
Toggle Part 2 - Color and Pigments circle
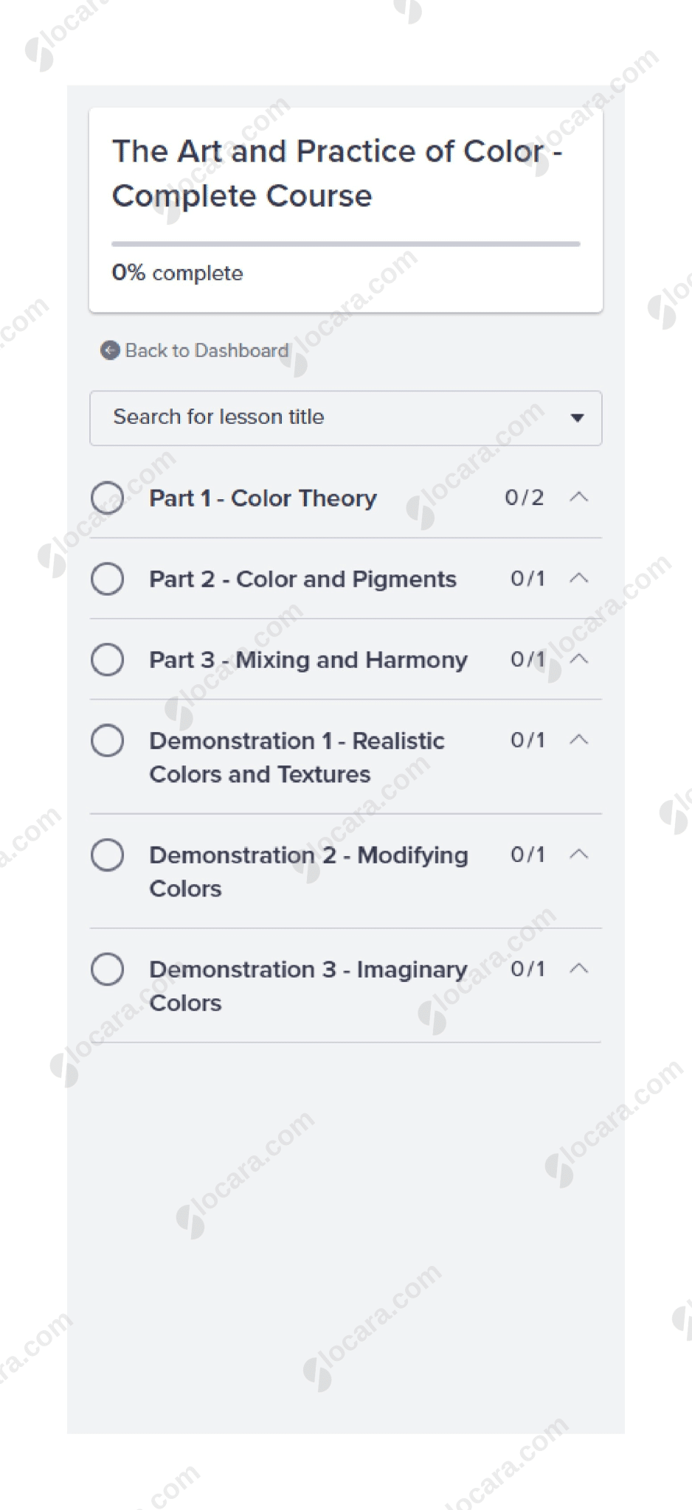pyautogui.click(x=108, y=579)
